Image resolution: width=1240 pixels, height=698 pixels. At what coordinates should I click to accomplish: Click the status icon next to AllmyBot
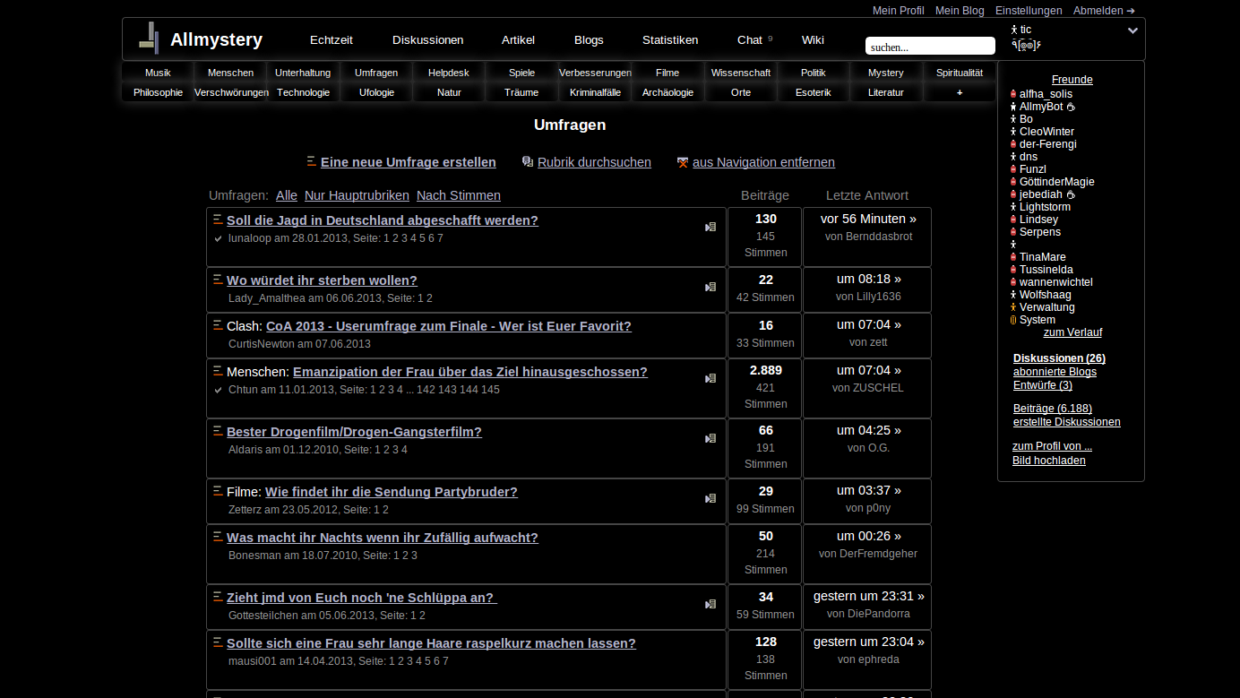1071,107
